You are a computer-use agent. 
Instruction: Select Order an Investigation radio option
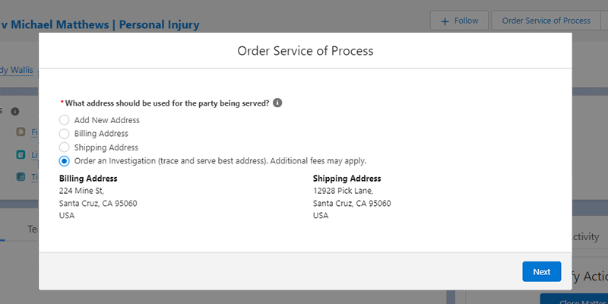pyautogui.click(x=65, y=161)
